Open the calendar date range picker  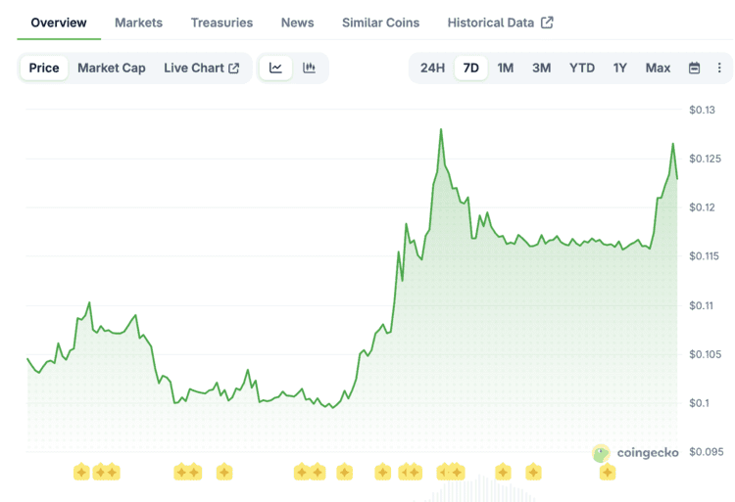point(694,68)
